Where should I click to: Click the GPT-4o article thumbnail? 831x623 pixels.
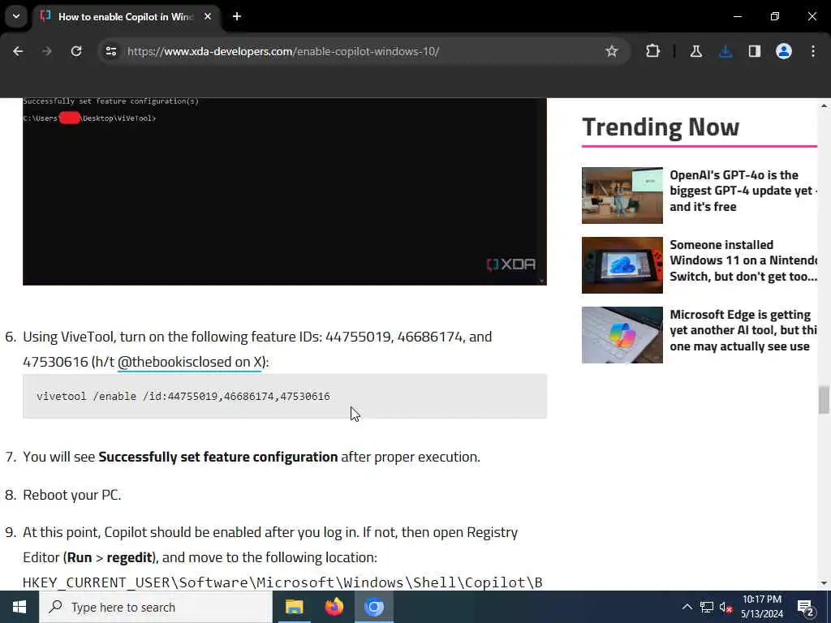coord(622,195)
